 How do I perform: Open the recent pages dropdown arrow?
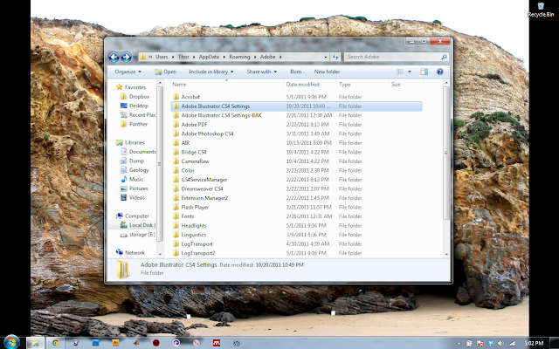pyautogui.click(x=135, y=57)
